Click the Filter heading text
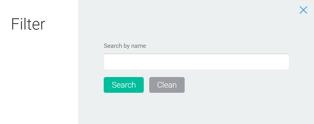314x124 pixels. (x=28, y=24)
